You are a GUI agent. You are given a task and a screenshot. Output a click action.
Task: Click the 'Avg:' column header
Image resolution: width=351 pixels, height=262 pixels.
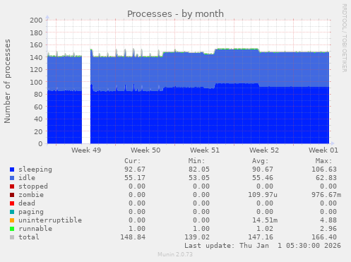(x=261, y=161)
